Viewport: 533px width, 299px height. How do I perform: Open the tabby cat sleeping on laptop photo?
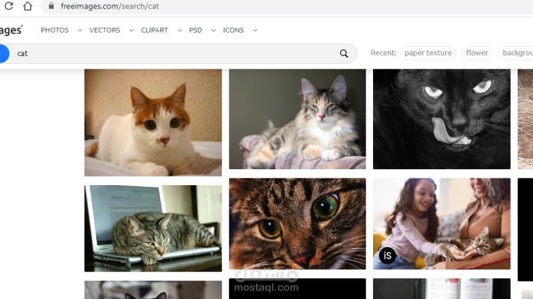point(153,228)
